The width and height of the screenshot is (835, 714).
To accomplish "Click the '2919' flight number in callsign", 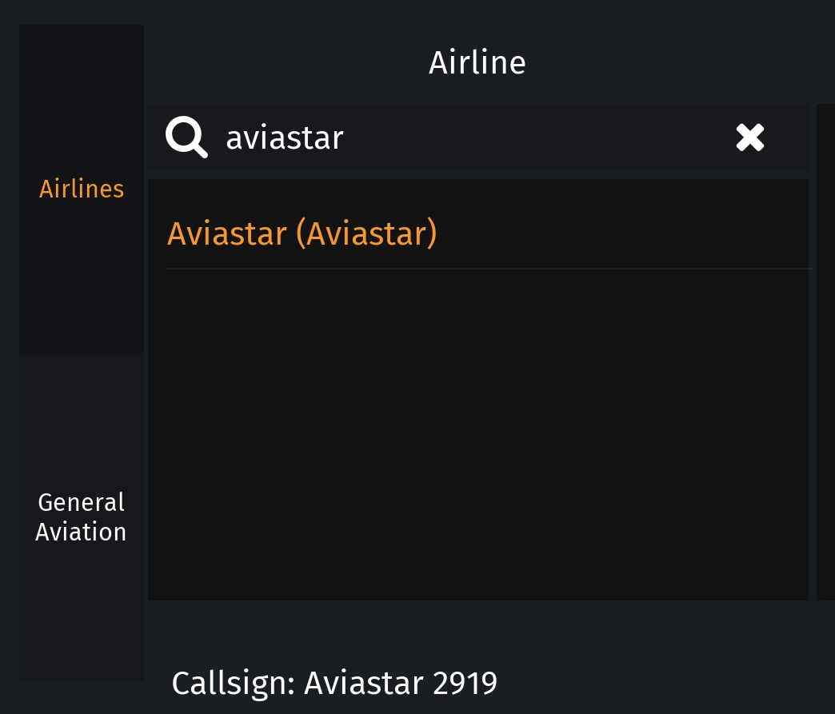I will point(465,683).
